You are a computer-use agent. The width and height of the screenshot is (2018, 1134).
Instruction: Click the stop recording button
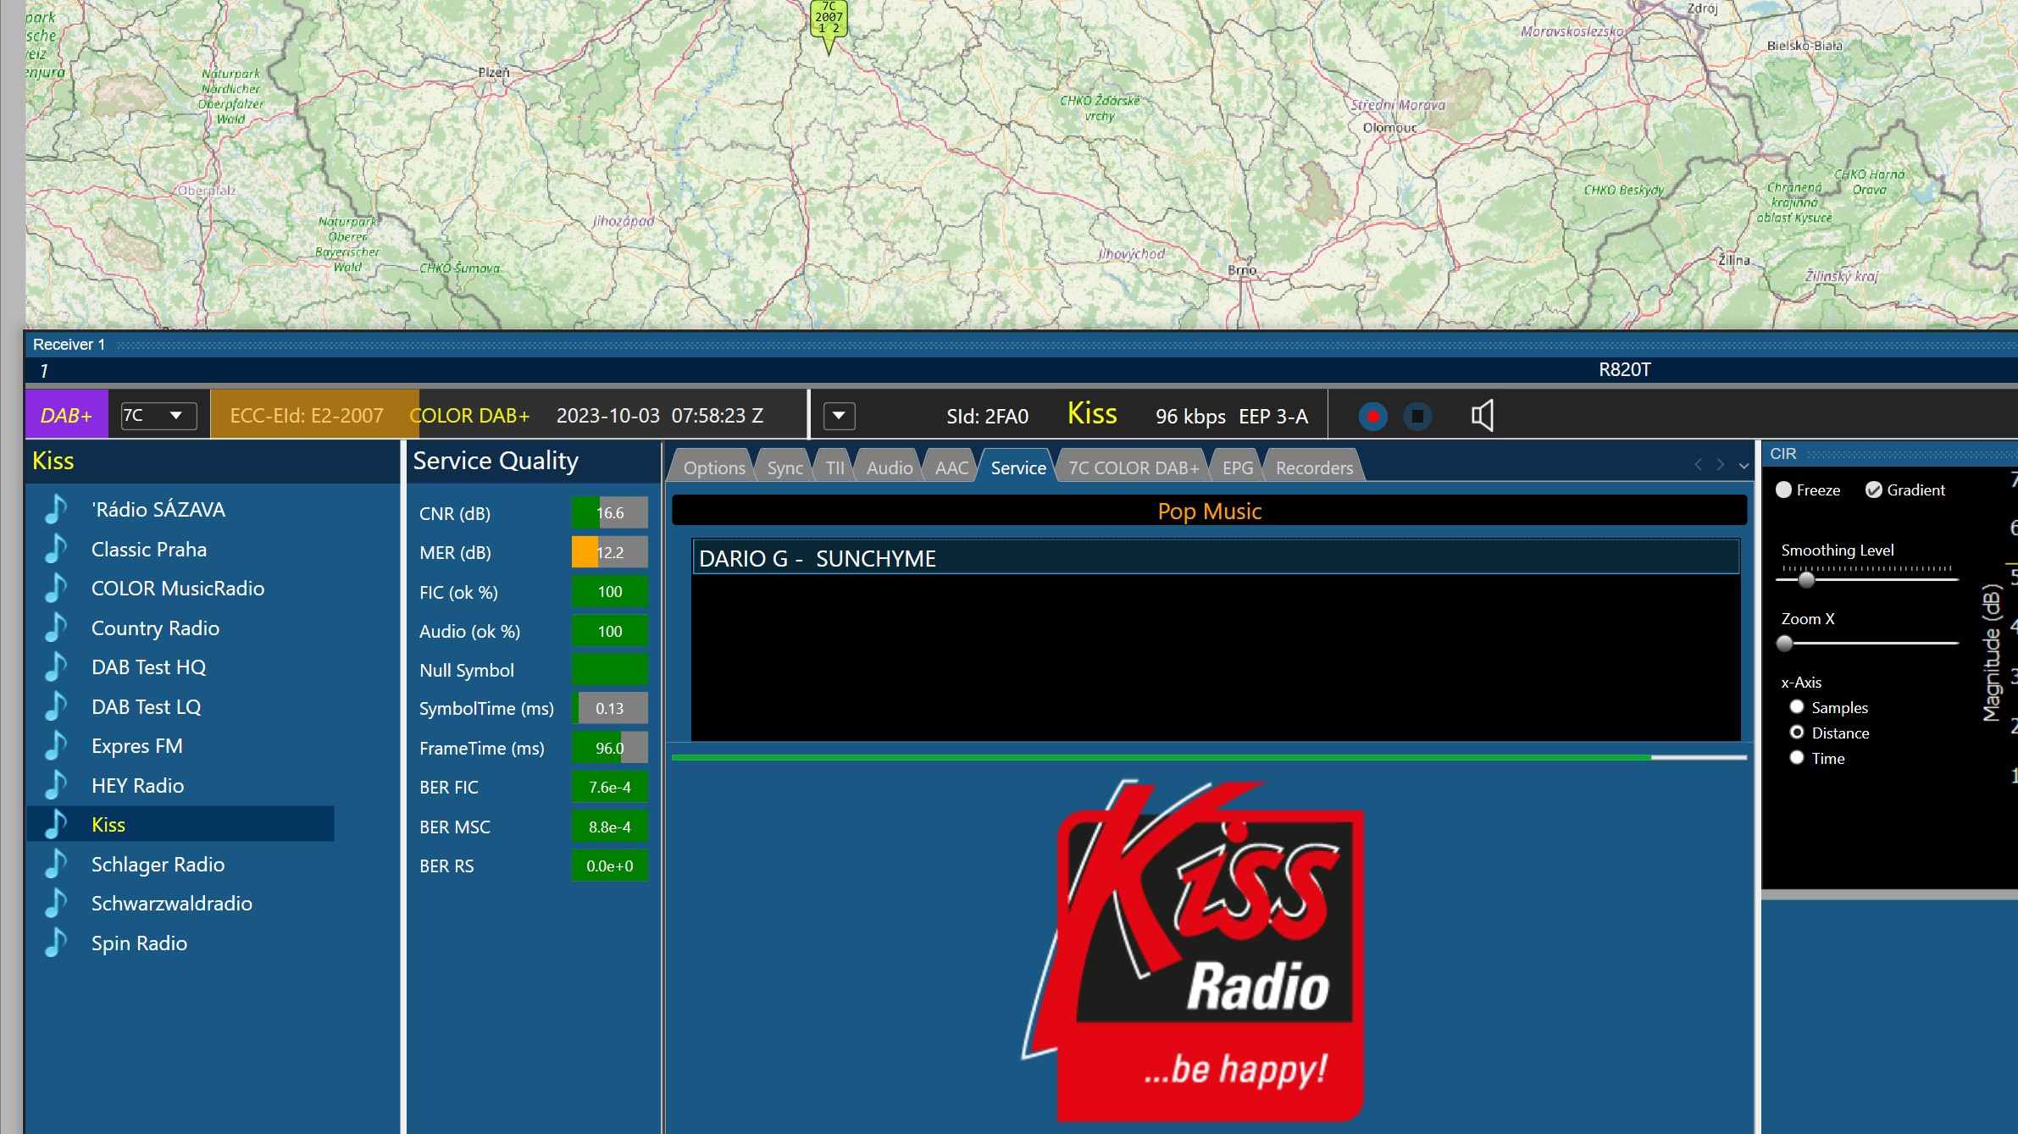tap(1417, 416)
